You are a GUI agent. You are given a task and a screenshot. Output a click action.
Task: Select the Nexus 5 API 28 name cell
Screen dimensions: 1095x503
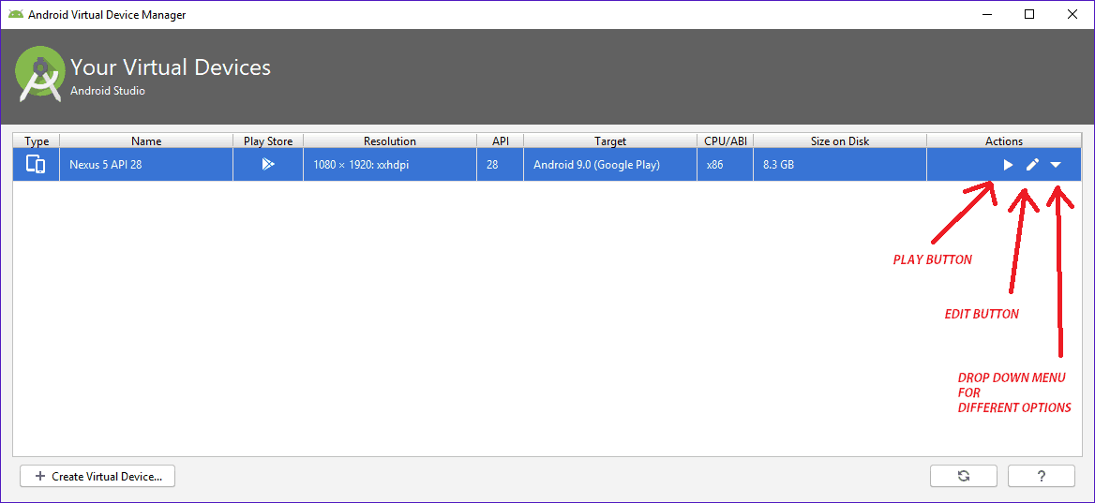pyautogui.click(x=146, y=165)
